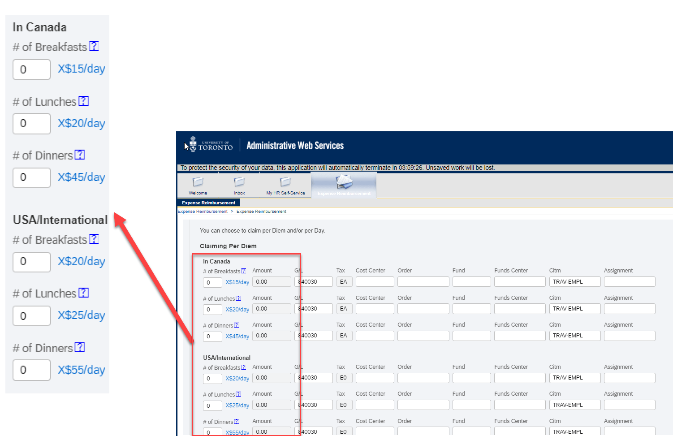Click In Canada Lunches count field in web form
This screenshot has height=436, width=673.
pyautogui.click(x=212, y=309)
